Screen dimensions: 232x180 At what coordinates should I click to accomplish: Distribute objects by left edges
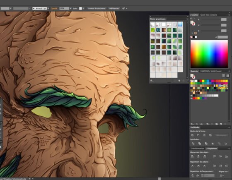[215, 166]
